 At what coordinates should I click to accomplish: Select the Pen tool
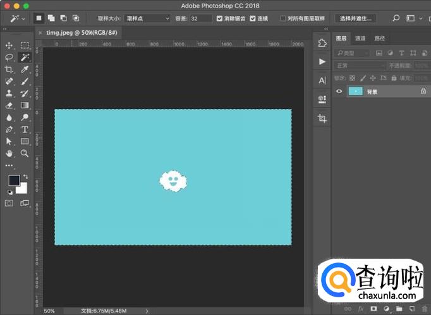click(9, 129)
